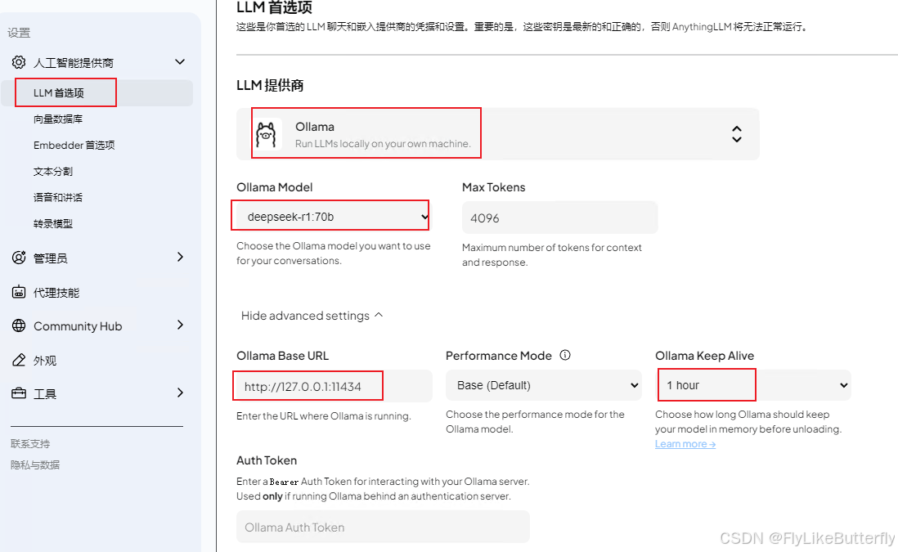Click the Learn more link
The height and width of the screenshot is (552, 898).
[x=685, y=444]
